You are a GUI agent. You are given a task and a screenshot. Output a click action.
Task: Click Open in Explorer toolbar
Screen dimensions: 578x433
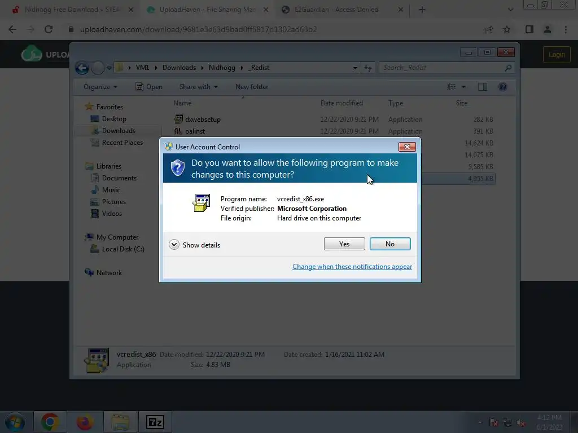(149, 87)
